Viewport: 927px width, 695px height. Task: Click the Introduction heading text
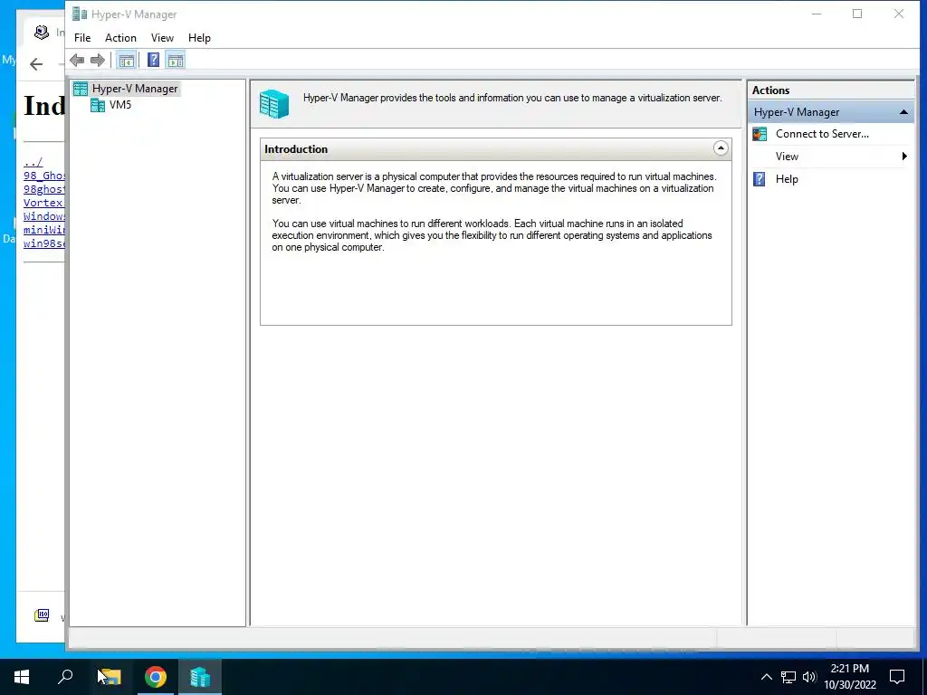pyautogui.click(x=296, y=149)
